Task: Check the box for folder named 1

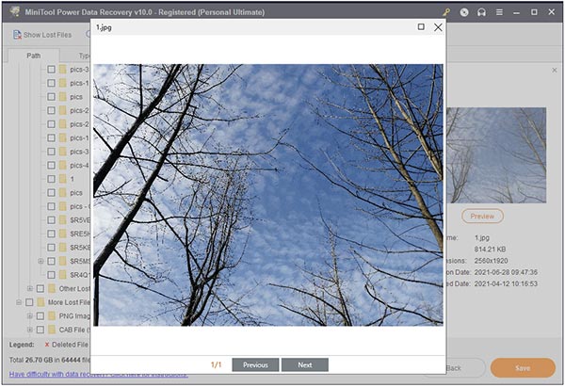Action: pos(52,179)
